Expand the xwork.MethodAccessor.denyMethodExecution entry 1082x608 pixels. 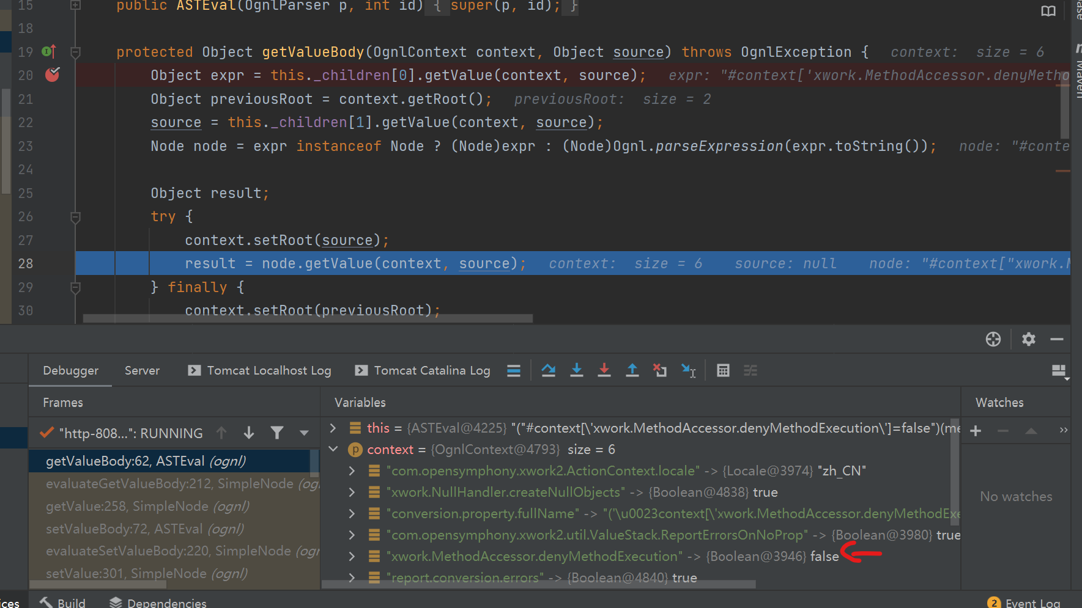tap(352, 556)
